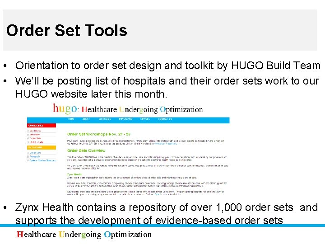
Task: Open the System Review sidebar link
Action: pyautogui.click(x=43, y=160)
